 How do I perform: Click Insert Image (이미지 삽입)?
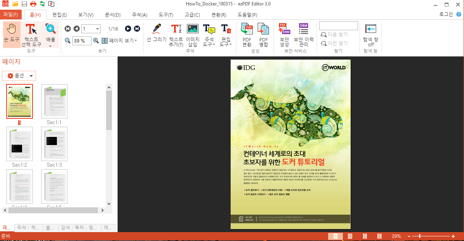pos(193,35)
